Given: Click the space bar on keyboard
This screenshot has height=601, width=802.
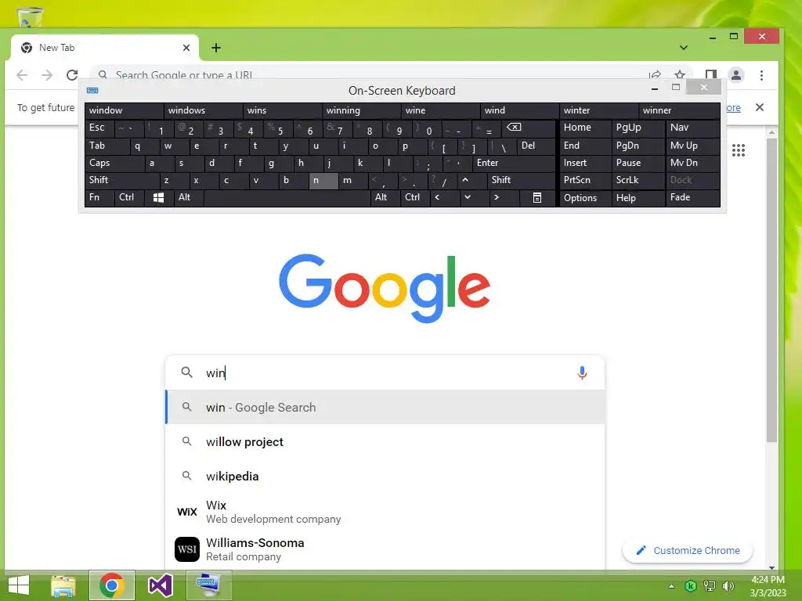Looking at the screenshot, I should tap(287, 197).
